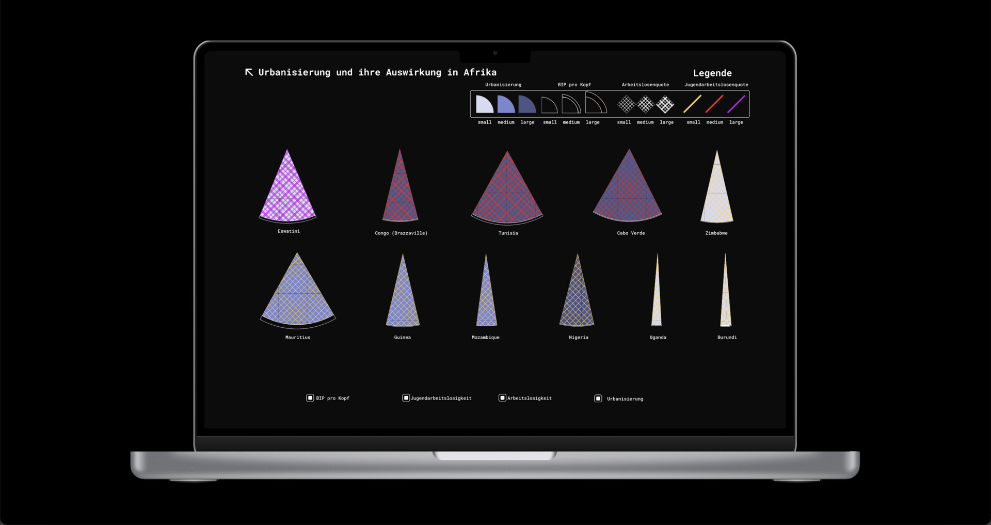Click the back arrow icon beside title

pos(249,72)
